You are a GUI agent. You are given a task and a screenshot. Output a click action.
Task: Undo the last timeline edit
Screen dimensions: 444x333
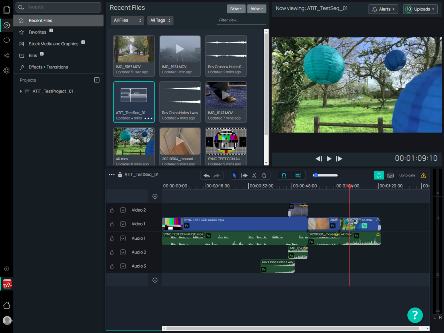point(207,175)
